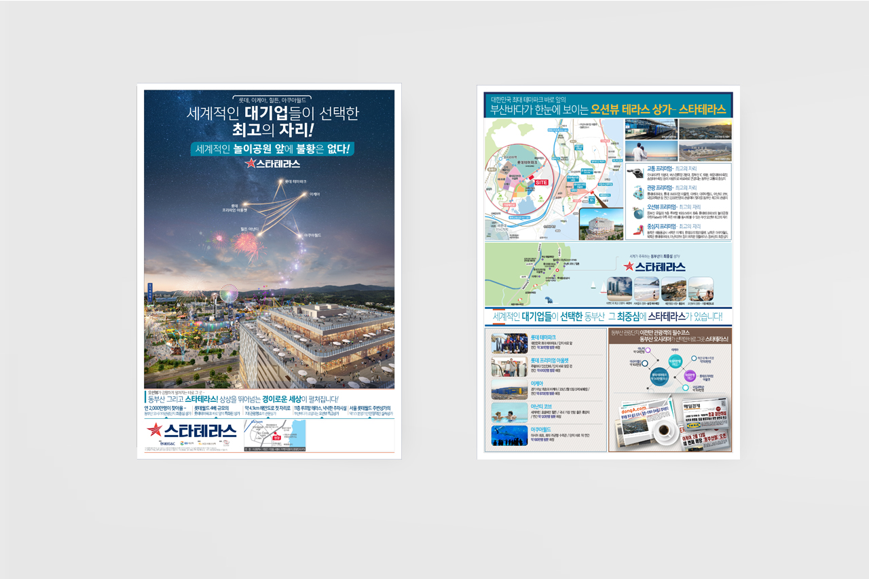This screenshot has height=579, width=869.
Task: Click the 오션뷰 테라스 상가 yellow headline text
Action: pyautogui.click(x=633, y=109)
